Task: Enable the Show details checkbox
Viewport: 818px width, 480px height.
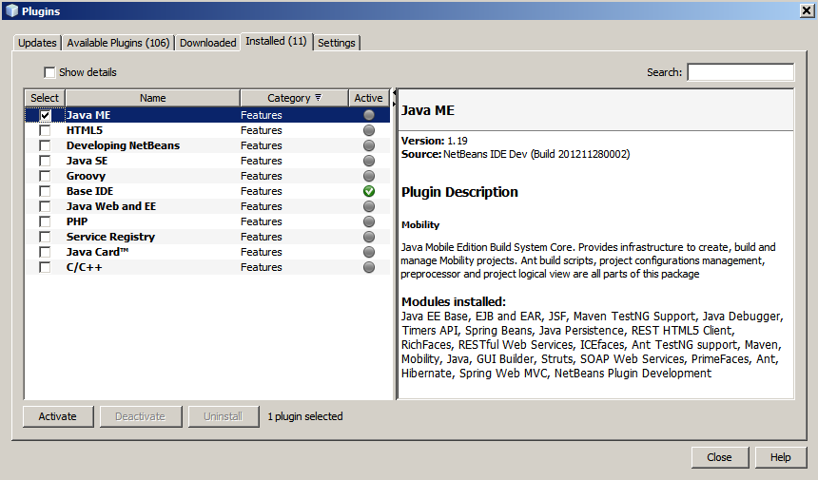Action: 49,72
